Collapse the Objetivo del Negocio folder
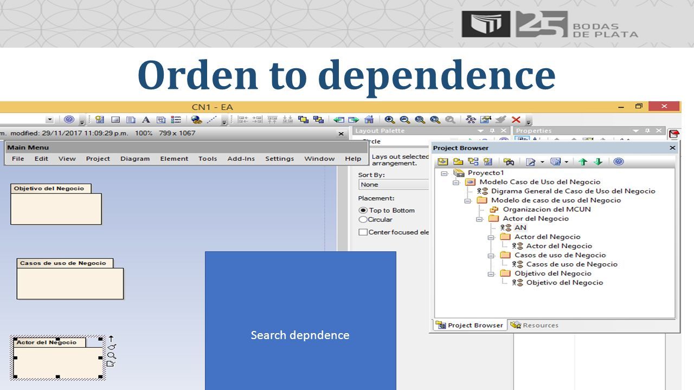This screenshot has width=694, height=390. click(x=491, y=274)
